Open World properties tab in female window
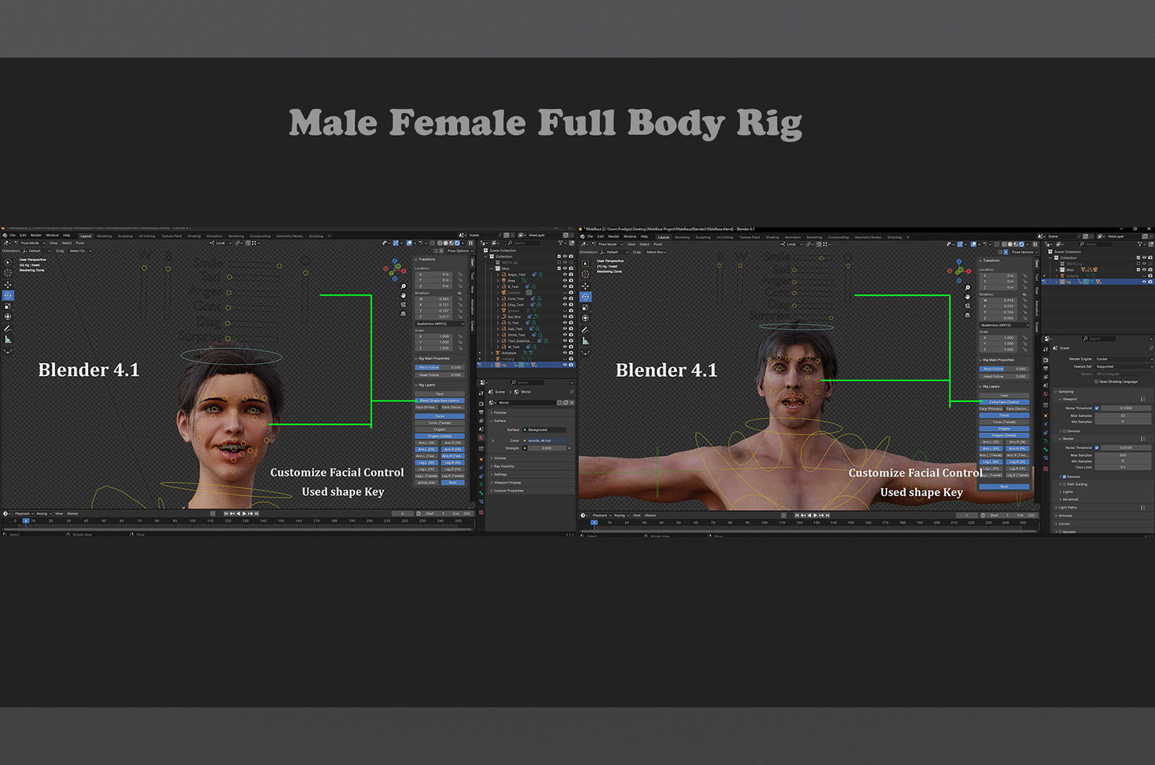Image resolution: width=1155 pixels, height=765 pixels. click(481, 437)
